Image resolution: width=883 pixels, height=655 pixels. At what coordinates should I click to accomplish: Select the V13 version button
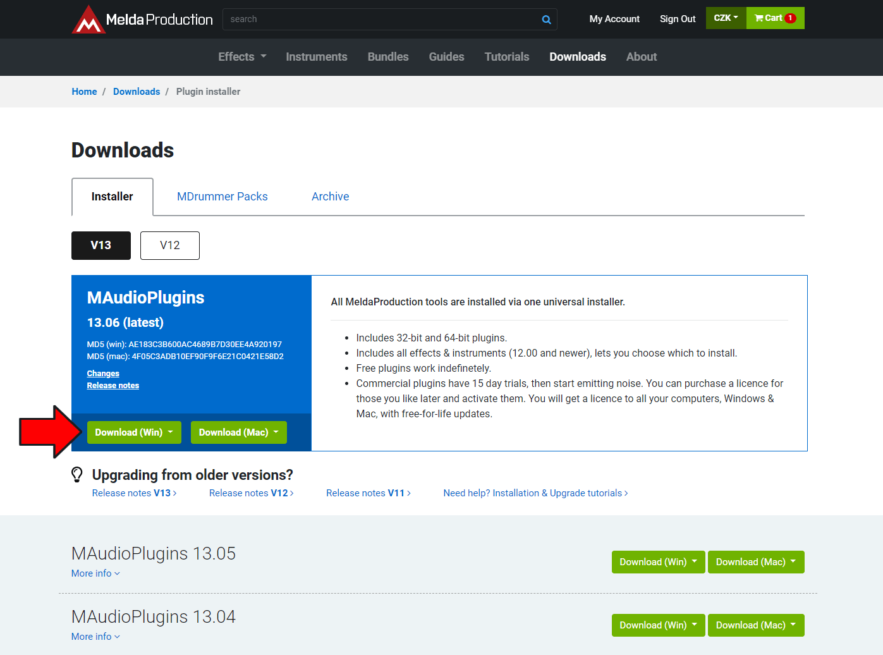pos(101,245)
